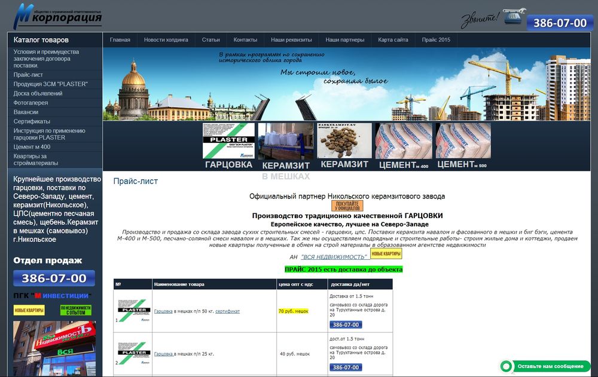Click the ГАРЦОВКА product thumbnail
Viewport: 598px width, 377px height.
pos(228,140)
